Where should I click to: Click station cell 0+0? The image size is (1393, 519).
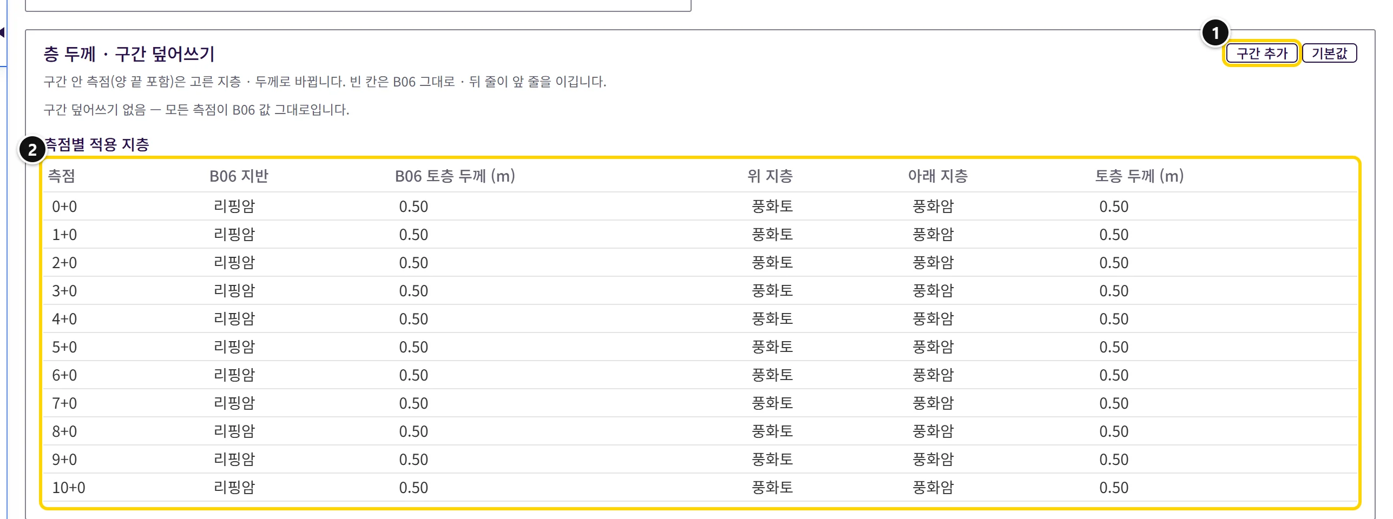(64, 206)
